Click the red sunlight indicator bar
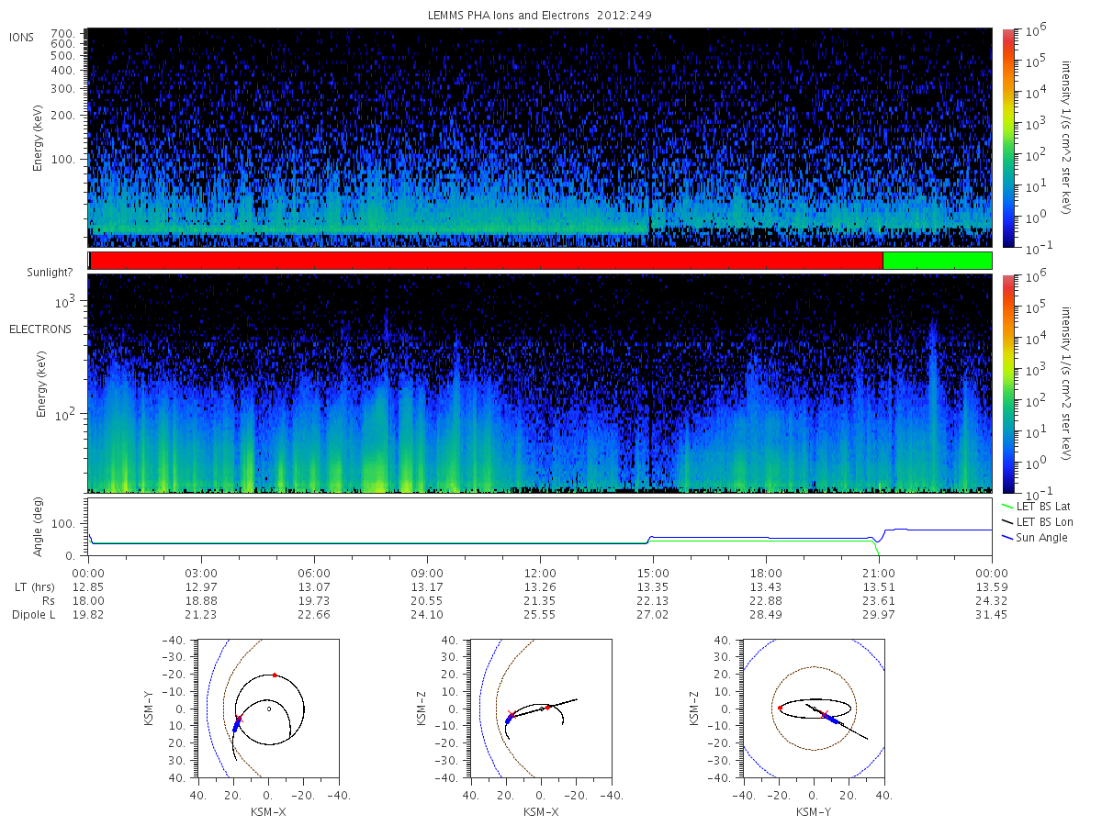This screenshot has width=1102, height=826. [487, 261]
